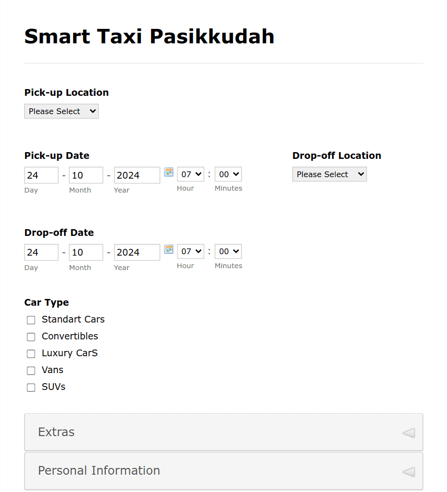Click the Pick-up Date Day field
Screen dimensions: 447x492
click(x=41, y=175)
